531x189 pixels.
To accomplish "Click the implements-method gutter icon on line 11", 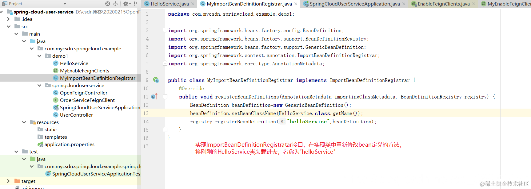I will click(154, 97).
